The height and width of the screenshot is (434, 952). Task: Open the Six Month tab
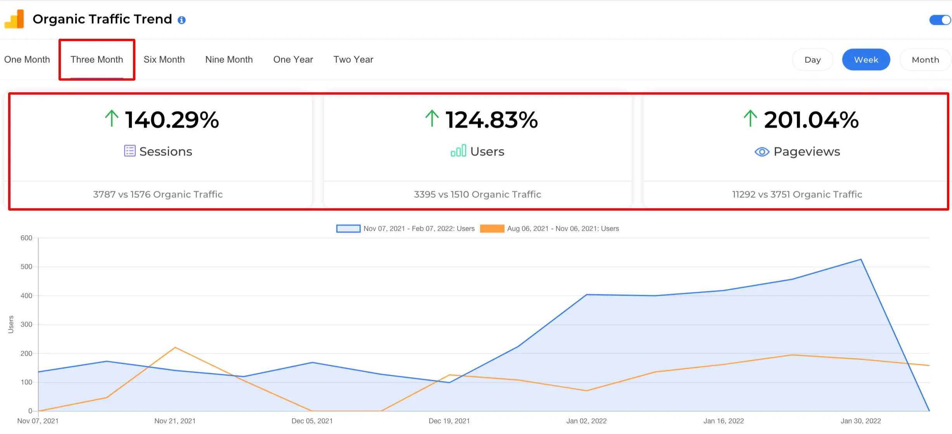tap(164, 60)
